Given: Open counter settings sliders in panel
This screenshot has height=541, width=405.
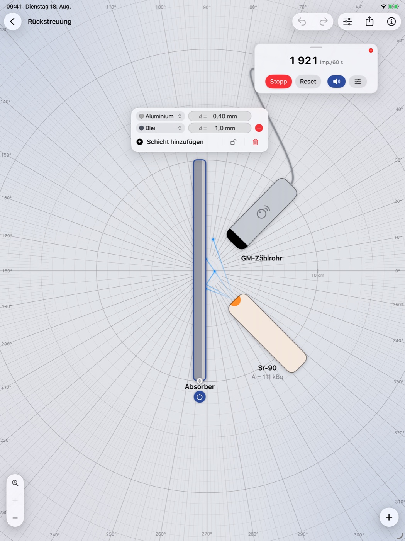Looking at the screenshot, I should [358, 82].
